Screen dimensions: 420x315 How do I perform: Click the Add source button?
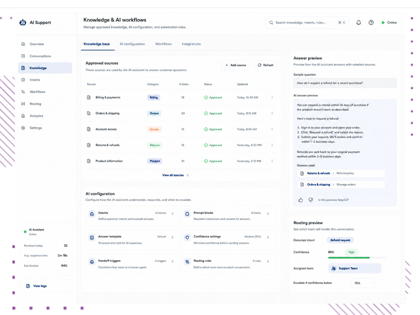[236, 65]
